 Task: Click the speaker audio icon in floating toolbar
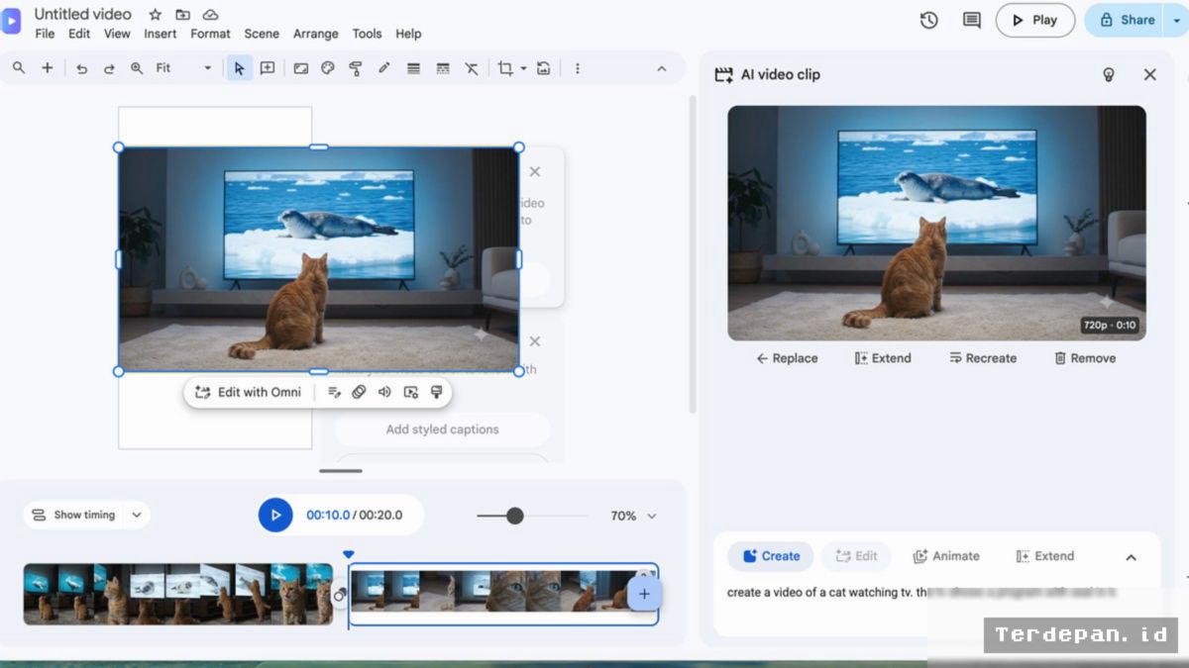pos(384,392)
